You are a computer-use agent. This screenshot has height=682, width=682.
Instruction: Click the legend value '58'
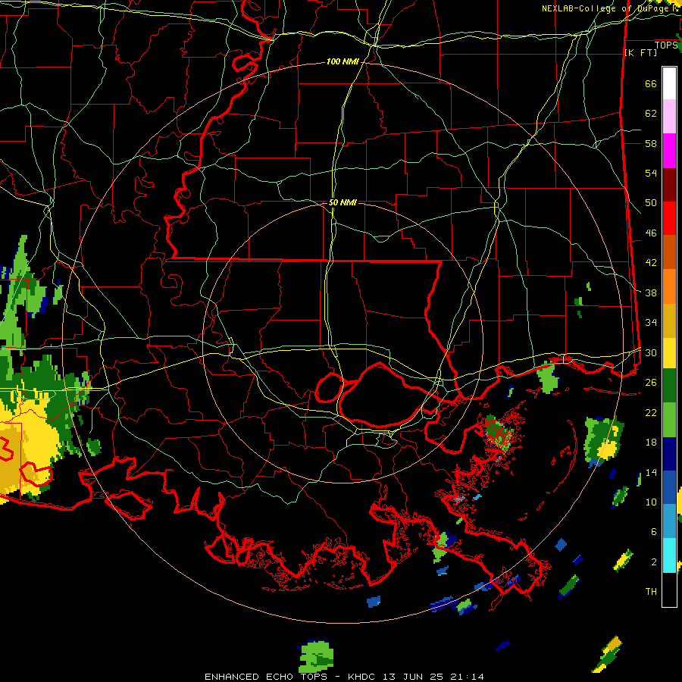click(x=651, y=143)
